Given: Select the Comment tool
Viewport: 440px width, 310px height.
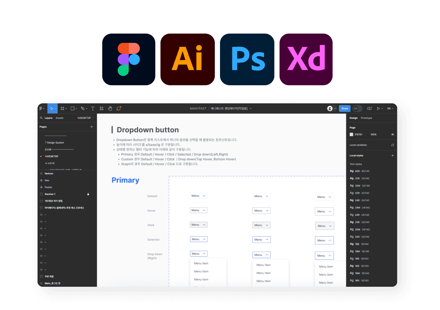Looking at the screenshot, I should pyautogui.click(x=119, y=108).
